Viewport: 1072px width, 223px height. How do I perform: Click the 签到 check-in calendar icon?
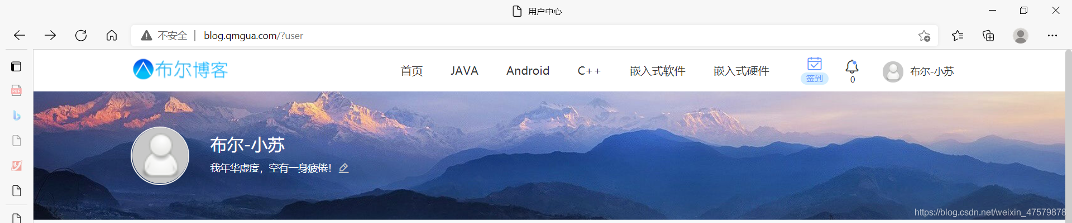[815, 64]
